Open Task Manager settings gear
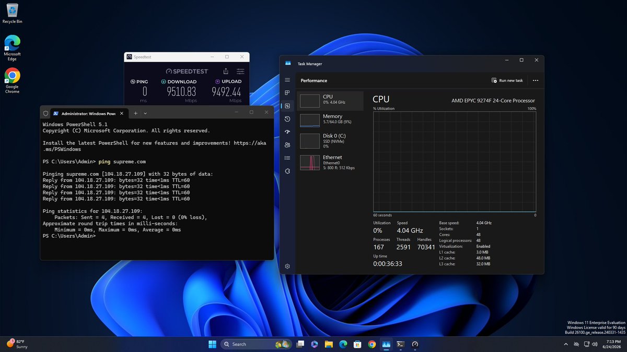The height and width of the screenshot is (352, 627). tap(287, 266)
